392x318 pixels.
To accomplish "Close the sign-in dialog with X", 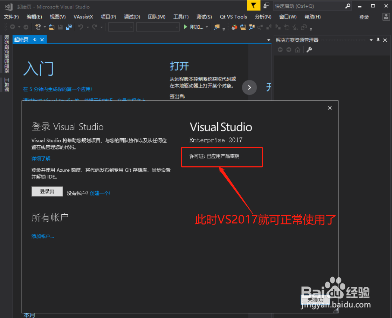I will pos(330,108).
